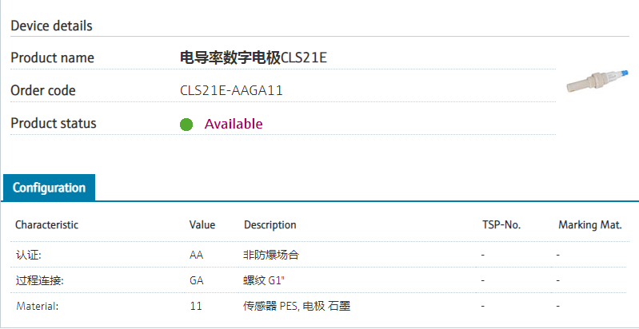Click the Available product status text
The width and height of the screenshot is (639, 329).
pyautogui.click(x=234, y=124)
